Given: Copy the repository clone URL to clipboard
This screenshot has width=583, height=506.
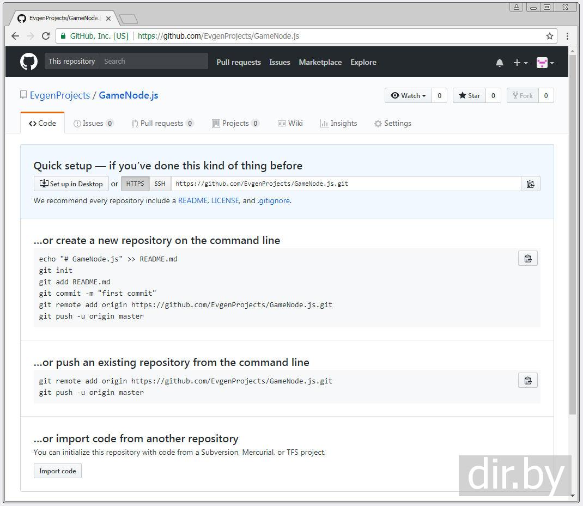Looking at the screenshot, I should [x=530, y=184].
